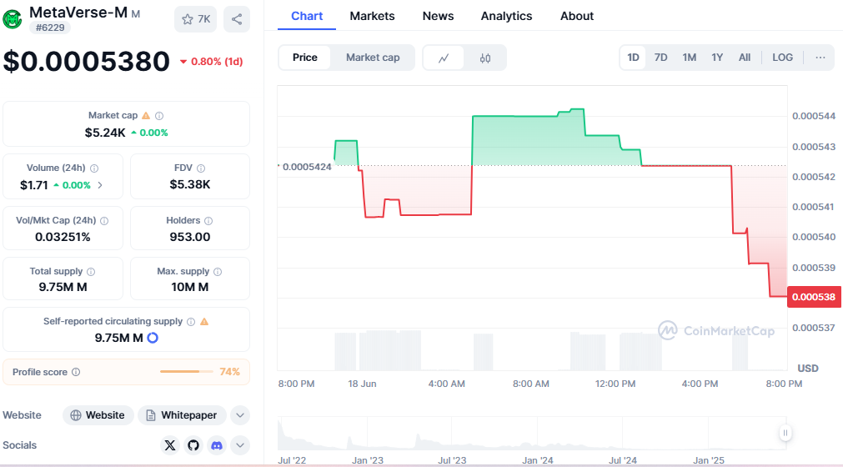Open Market cap info tooltip icon
843x467 pixels.
[159, 116]
